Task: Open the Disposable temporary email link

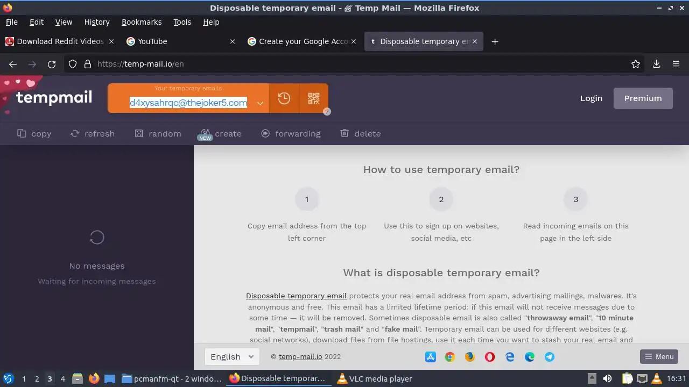Action: pos(296,296)
